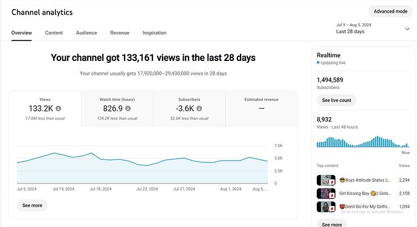Image resolution: width=417 pixels, height=227 pixels.
Task: Switch to the Audience tab
Action: coord(86,33)
